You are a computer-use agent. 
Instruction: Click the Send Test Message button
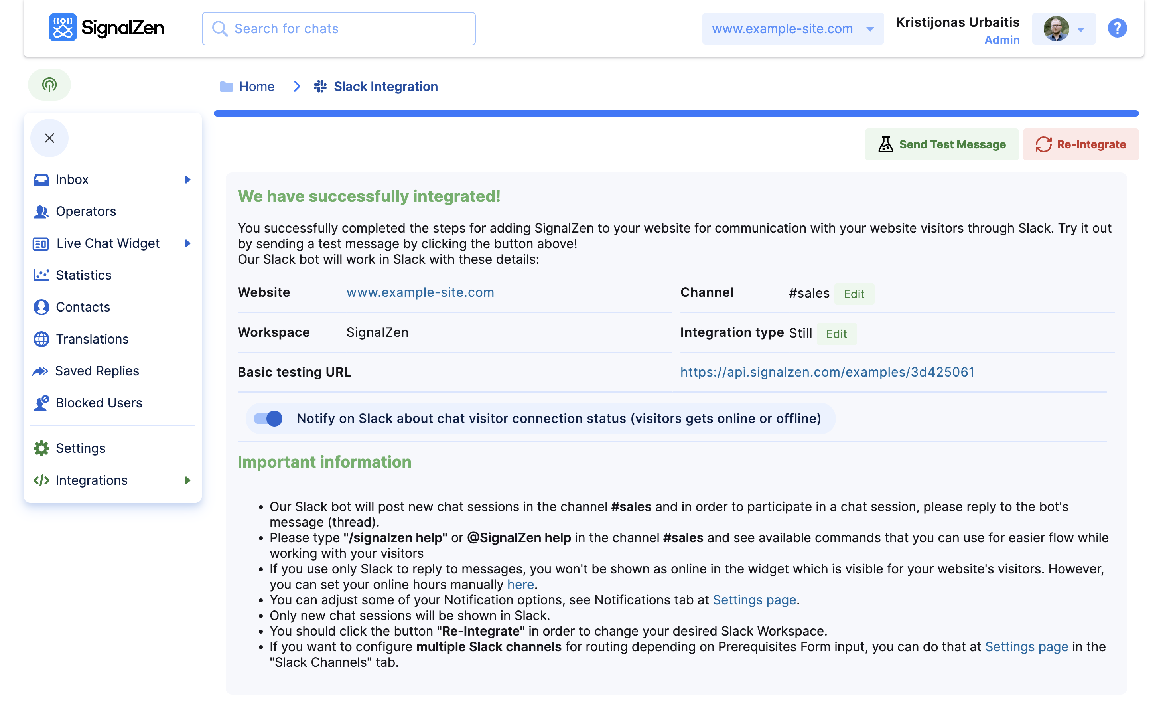tap(942, 144)
